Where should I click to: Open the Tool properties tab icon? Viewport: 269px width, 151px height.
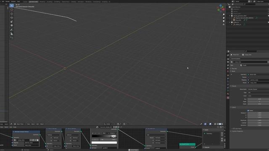click(228, 55)
